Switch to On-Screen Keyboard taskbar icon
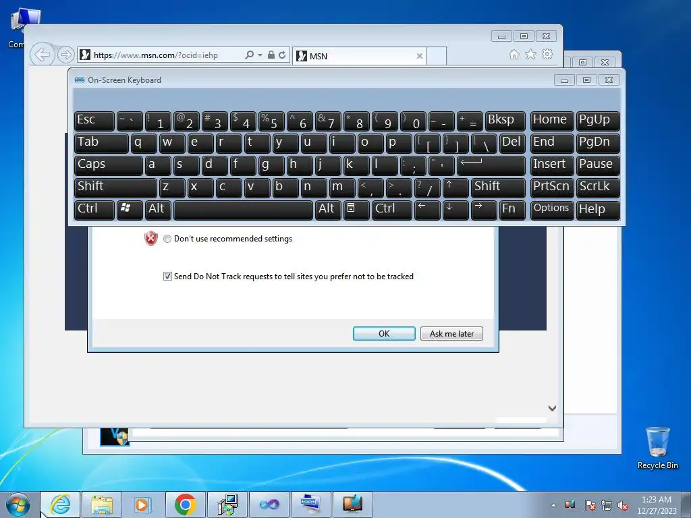The height and width of the screenshot is (518, 691). [x=310, y=505]
